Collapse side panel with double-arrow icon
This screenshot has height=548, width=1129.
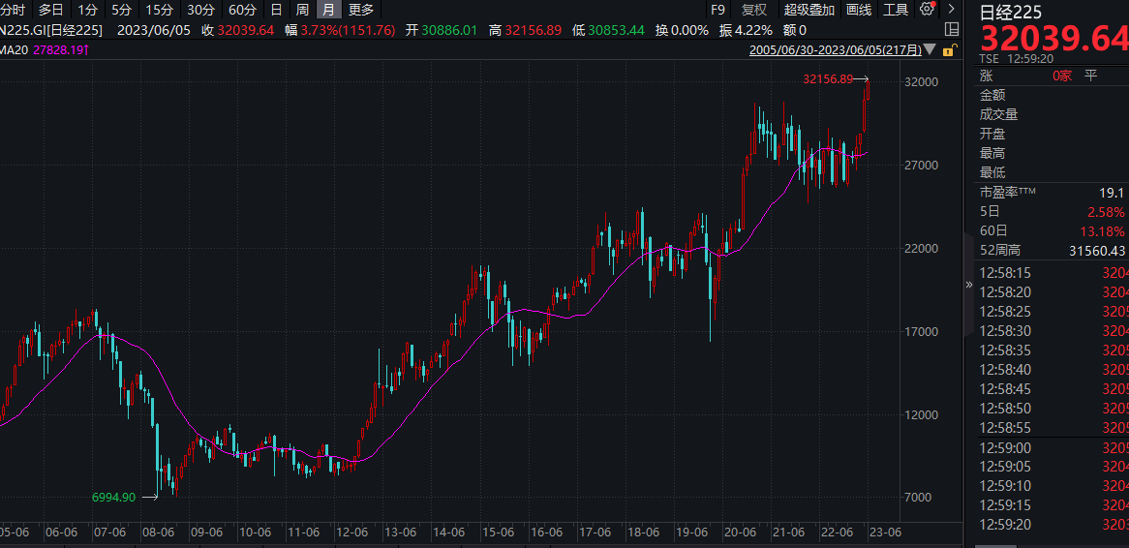[968, 285]
